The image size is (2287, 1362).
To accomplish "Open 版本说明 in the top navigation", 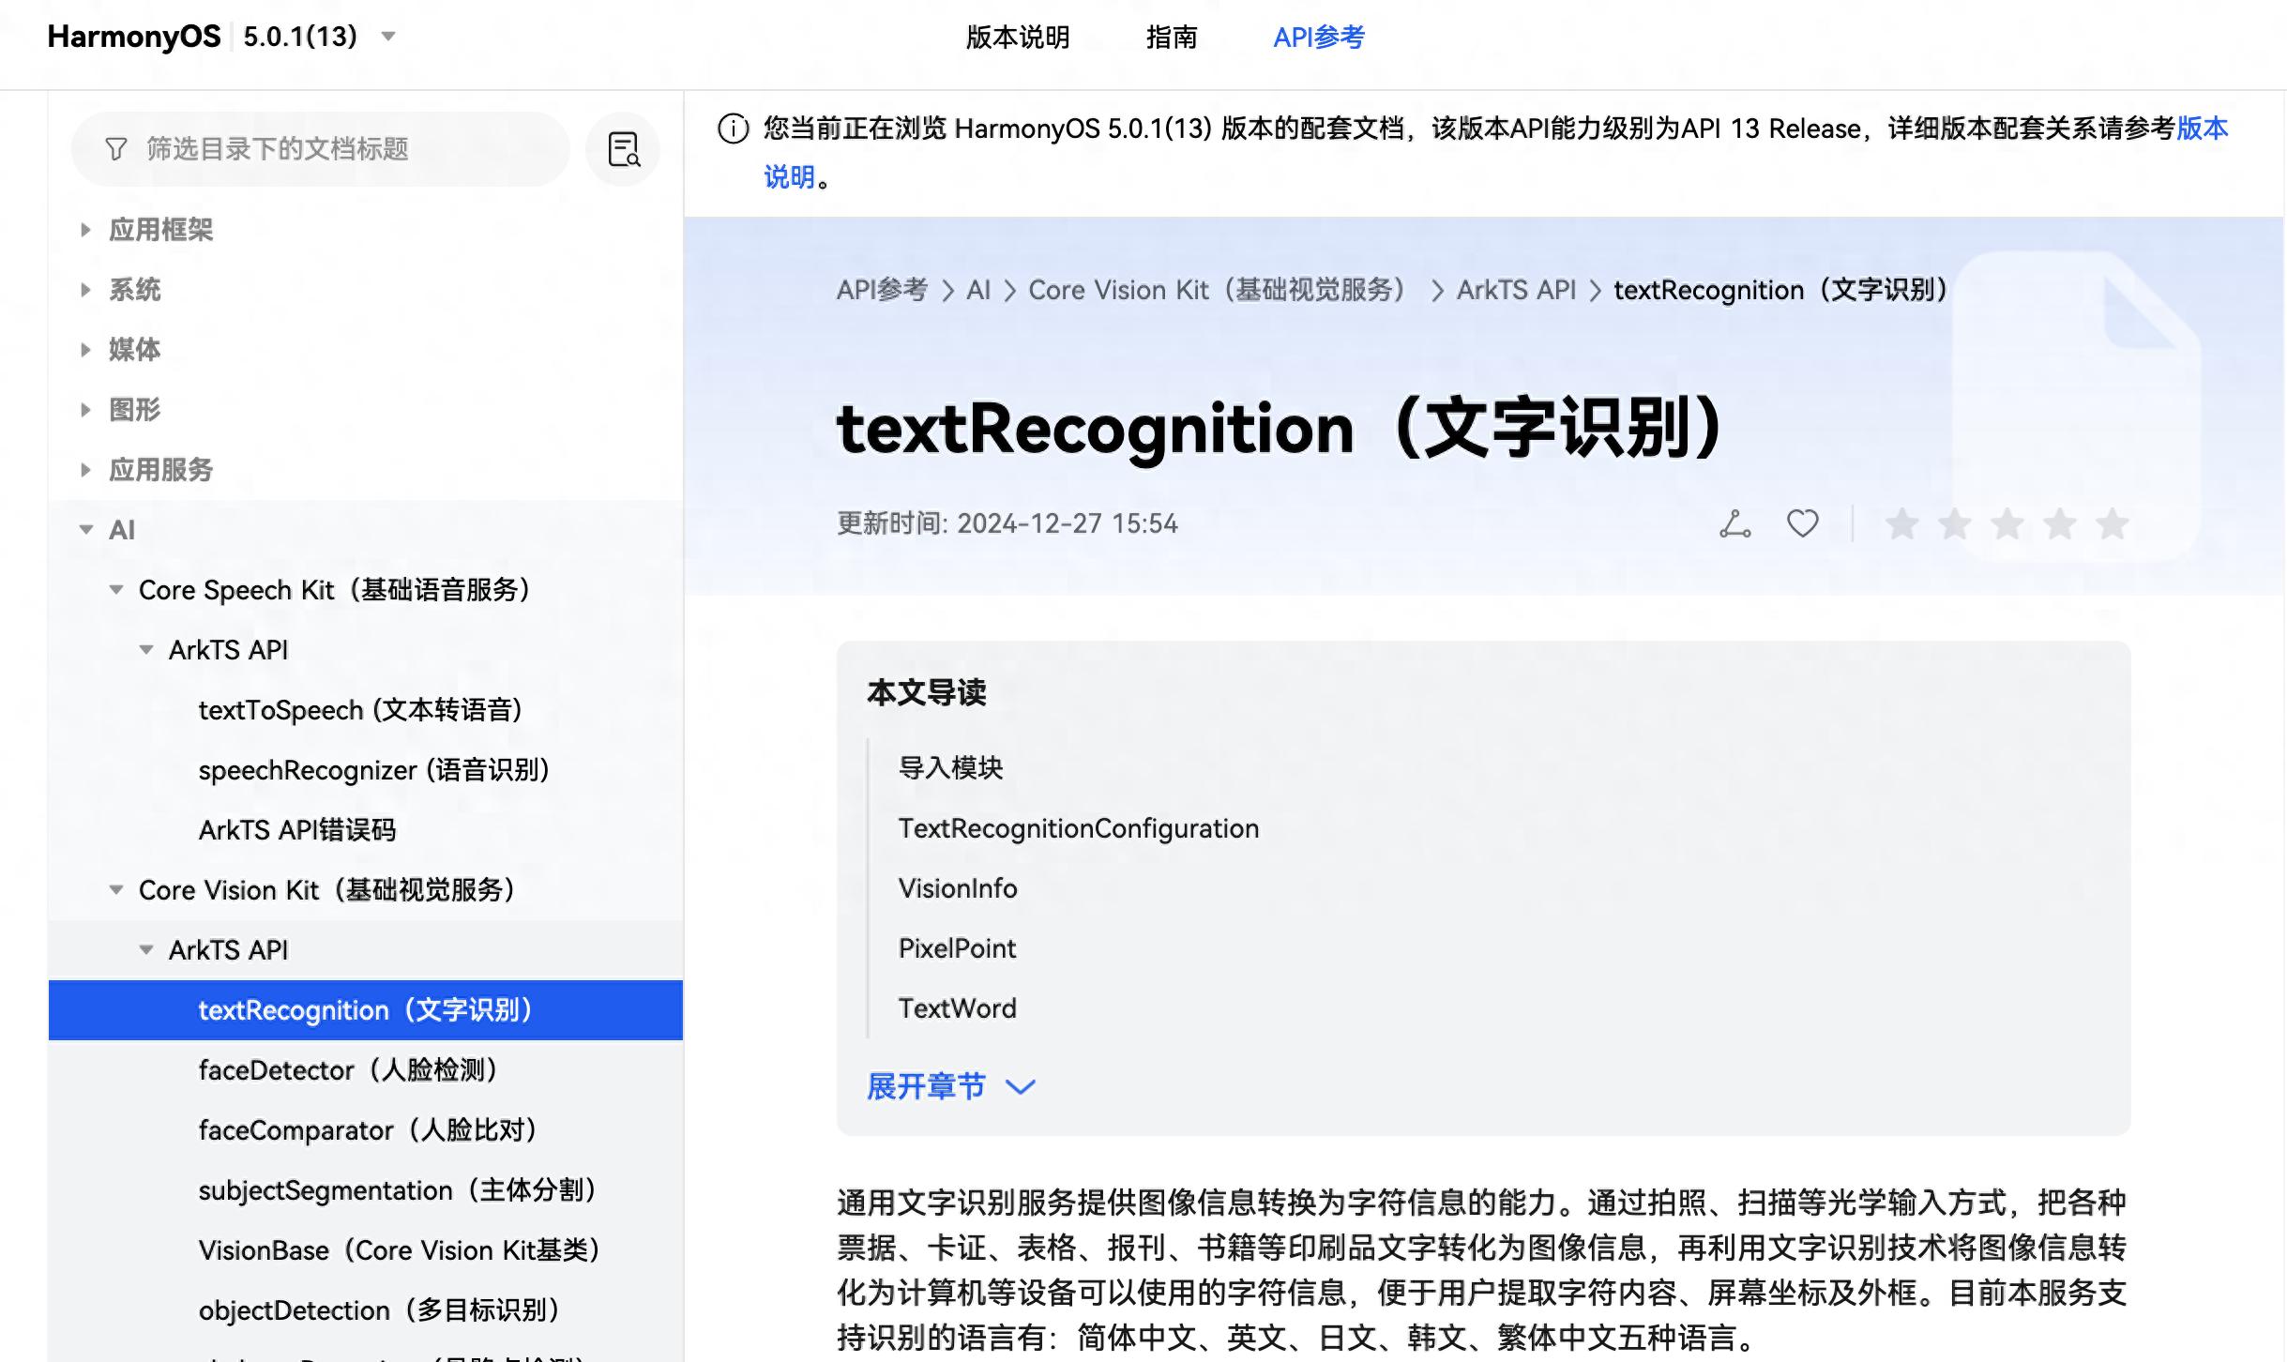I will [1016, 38].
